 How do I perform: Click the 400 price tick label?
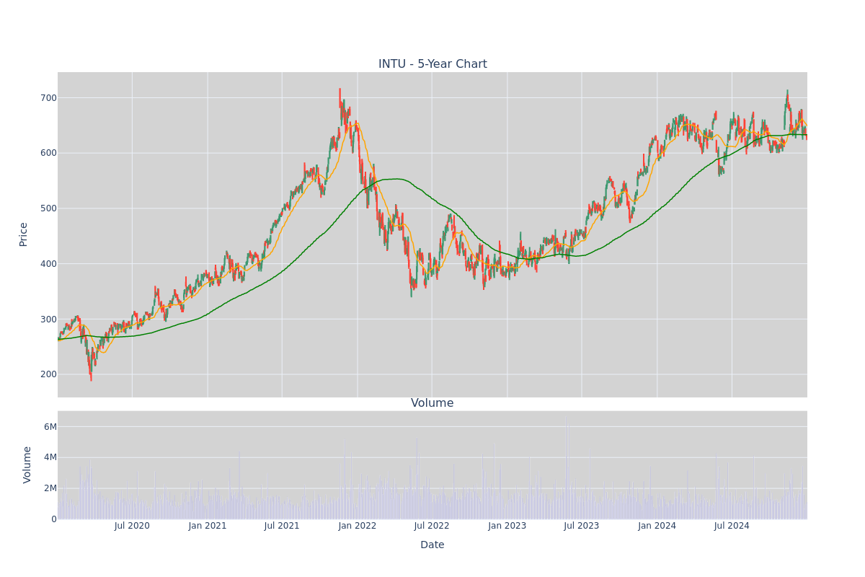pos(48,264)
